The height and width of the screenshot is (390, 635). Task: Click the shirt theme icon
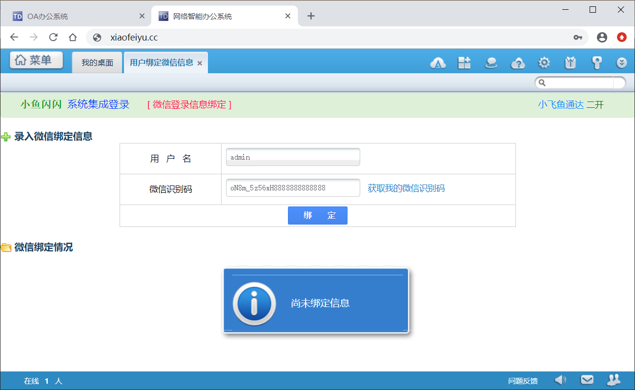coord(570,62)
